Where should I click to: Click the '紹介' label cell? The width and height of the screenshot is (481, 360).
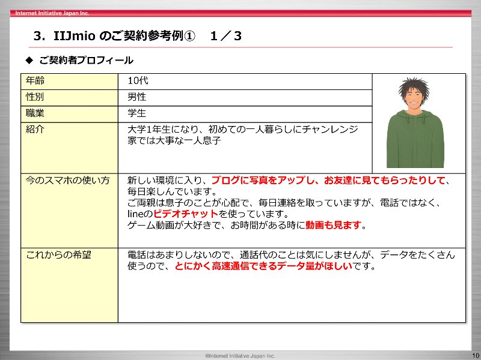(x=69, y=148)
